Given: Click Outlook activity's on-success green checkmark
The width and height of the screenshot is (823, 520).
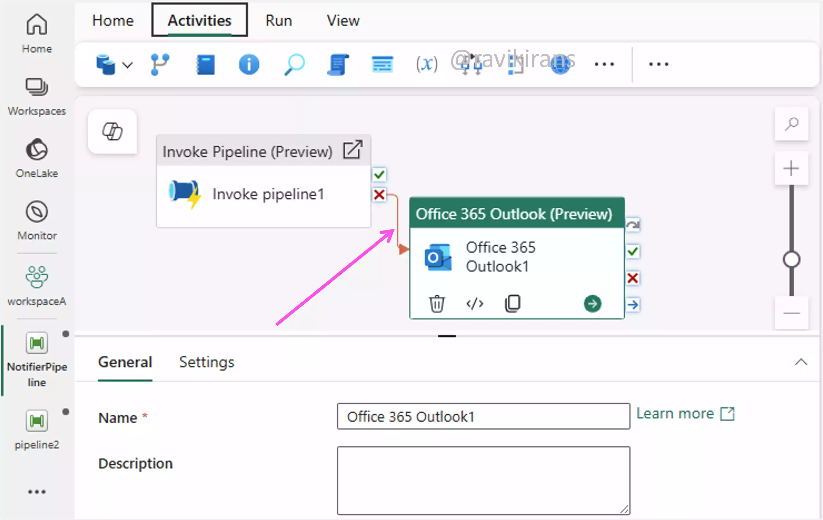Looking at the screenshot, I should 633,252.
